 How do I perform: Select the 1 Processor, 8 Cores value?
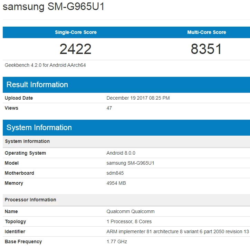pos(129,221)
